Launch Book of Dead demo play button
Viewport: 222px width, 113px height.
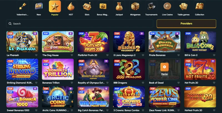164,67
